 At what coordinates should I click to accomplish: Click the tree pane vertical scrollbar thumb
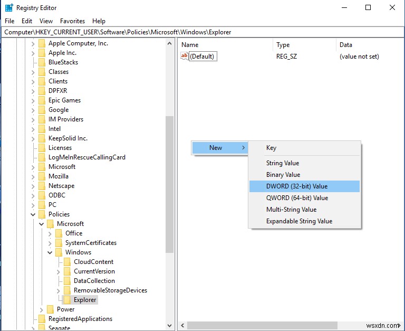[x=169, y=184]
